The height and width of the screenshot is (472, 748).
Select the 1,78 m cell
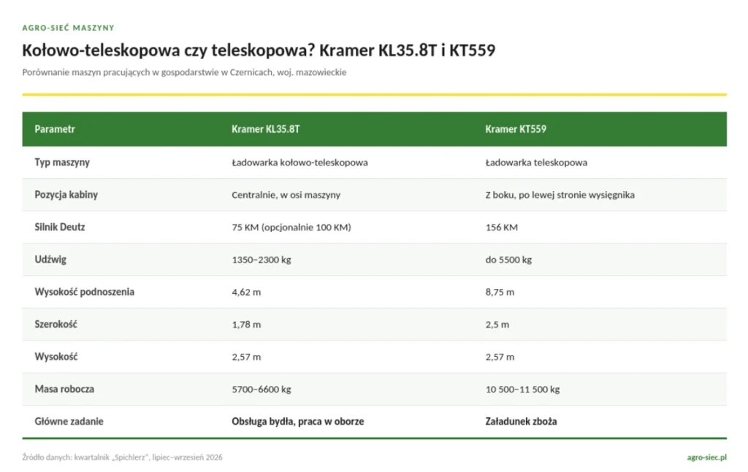tap(246, 325)
